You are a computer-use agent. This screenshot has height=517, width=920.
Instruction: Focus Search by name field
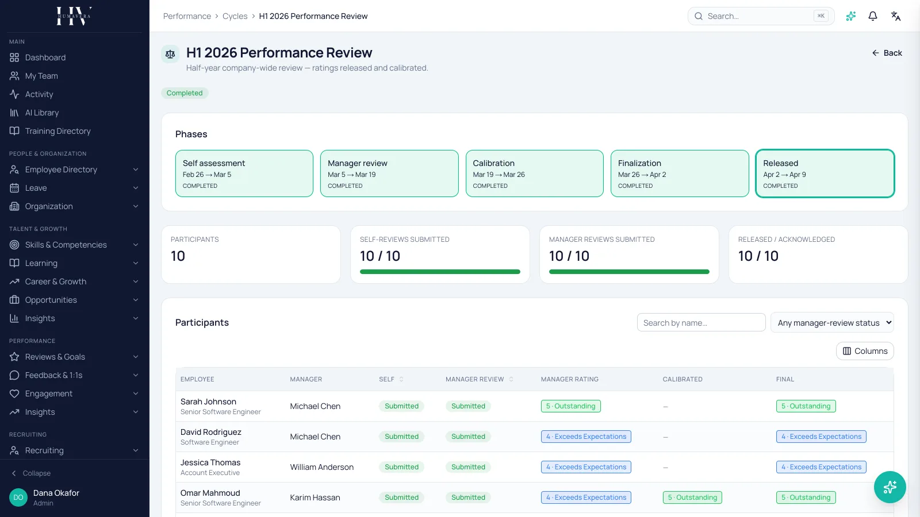point(701,323)
